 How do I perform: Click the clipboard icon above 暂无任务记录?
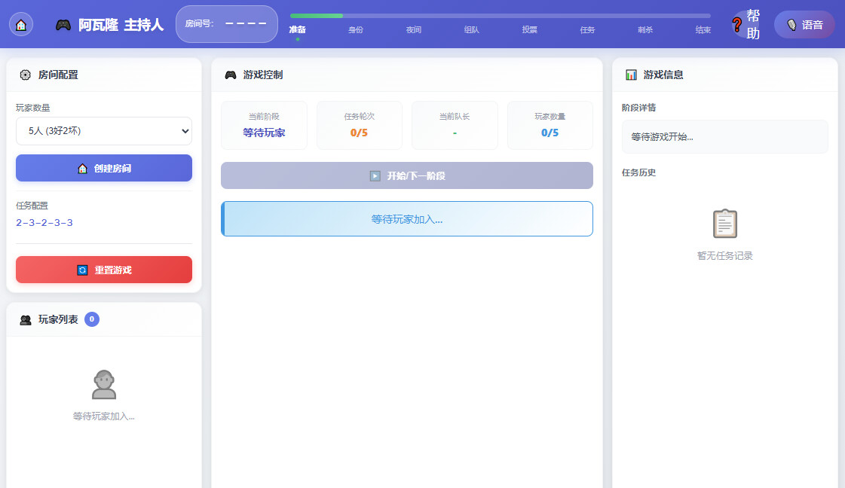click(725, 224)
